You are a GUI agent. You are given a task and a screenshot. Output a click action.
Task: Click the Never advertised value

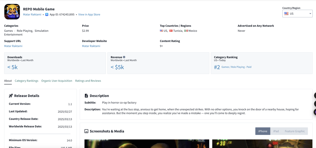pyautogui.click(x=241, y=31)
